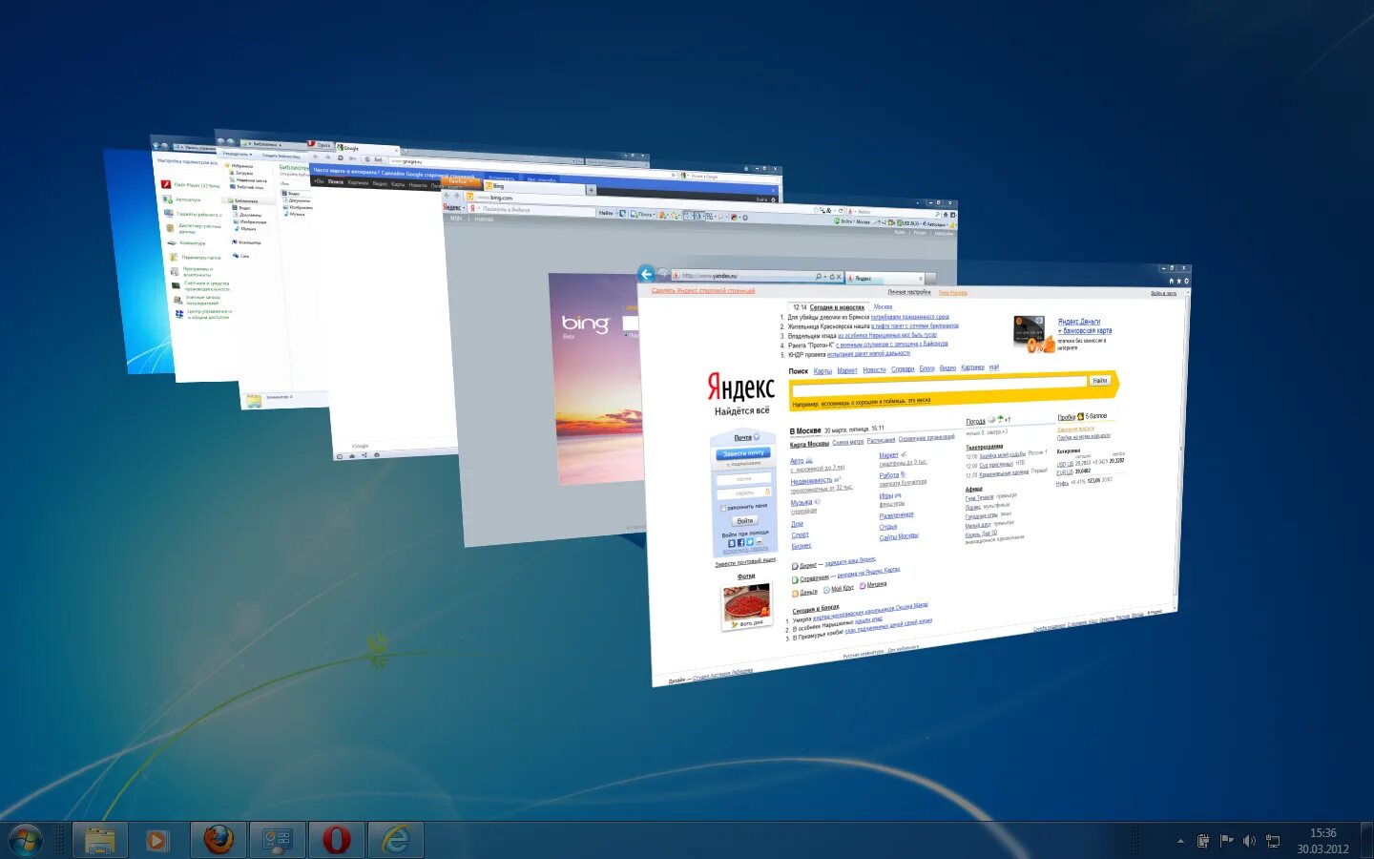The width and height of the screenshot is (1374, 859).
Task: Open the Карта Москвы link
Action: coord(809,444)
